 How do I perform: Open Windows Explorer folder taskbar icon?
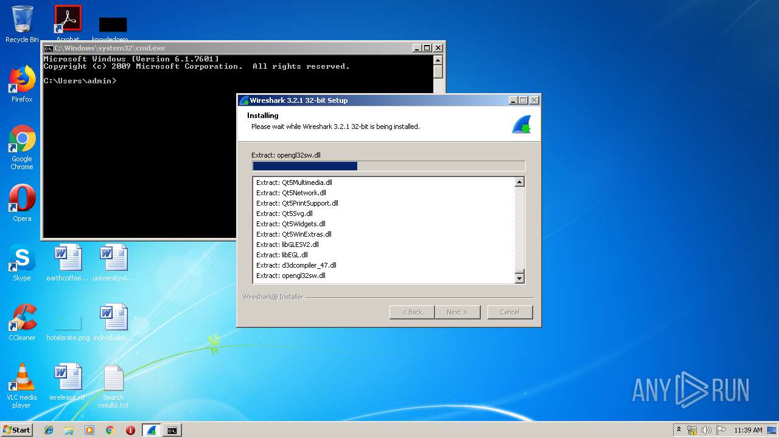[69, 430]
